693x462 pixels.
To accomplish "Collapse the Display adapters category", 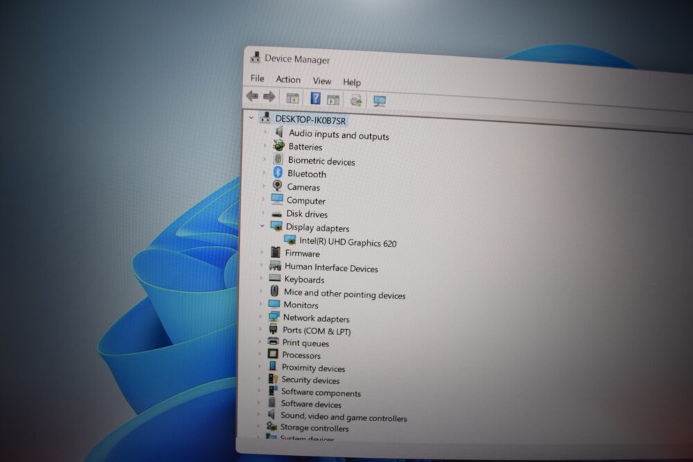I will click(263, 226).
